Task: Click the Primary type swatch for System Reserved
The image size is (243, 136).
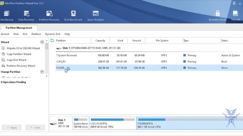Action: [x=185, y=55]
